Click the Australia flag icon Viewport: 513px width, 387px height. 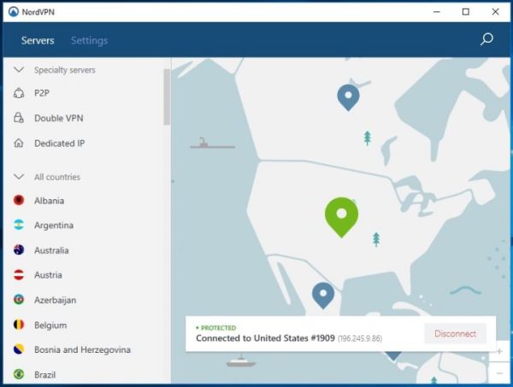click(x=19, y=250)
